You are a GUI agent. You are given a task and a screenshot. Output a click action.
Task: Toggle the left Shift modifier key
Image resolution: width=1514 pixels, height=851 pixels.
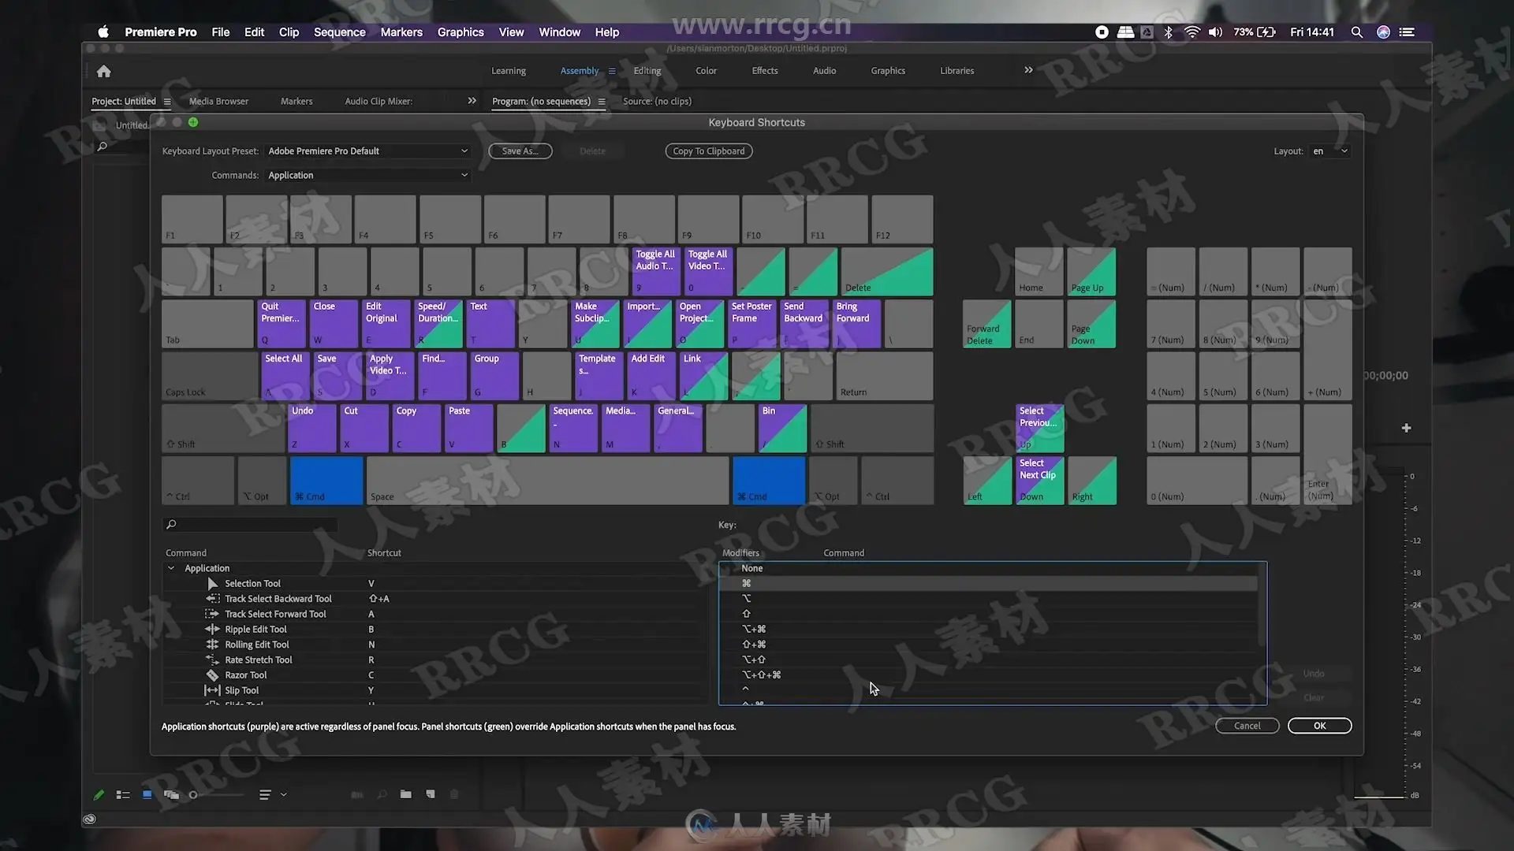pos(223,429)
